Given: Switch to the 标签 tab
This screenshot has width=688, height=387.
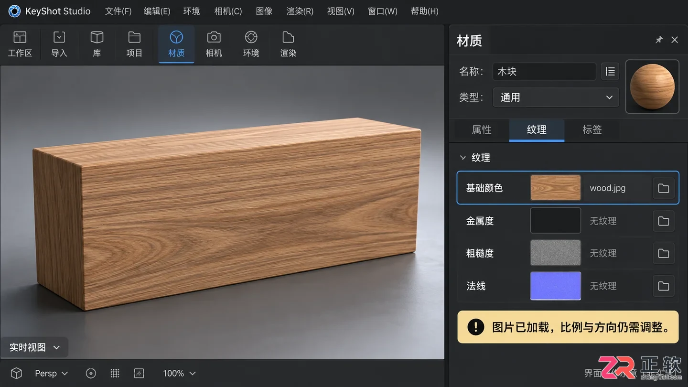Looking at the screenshot, I should point(592,130).
